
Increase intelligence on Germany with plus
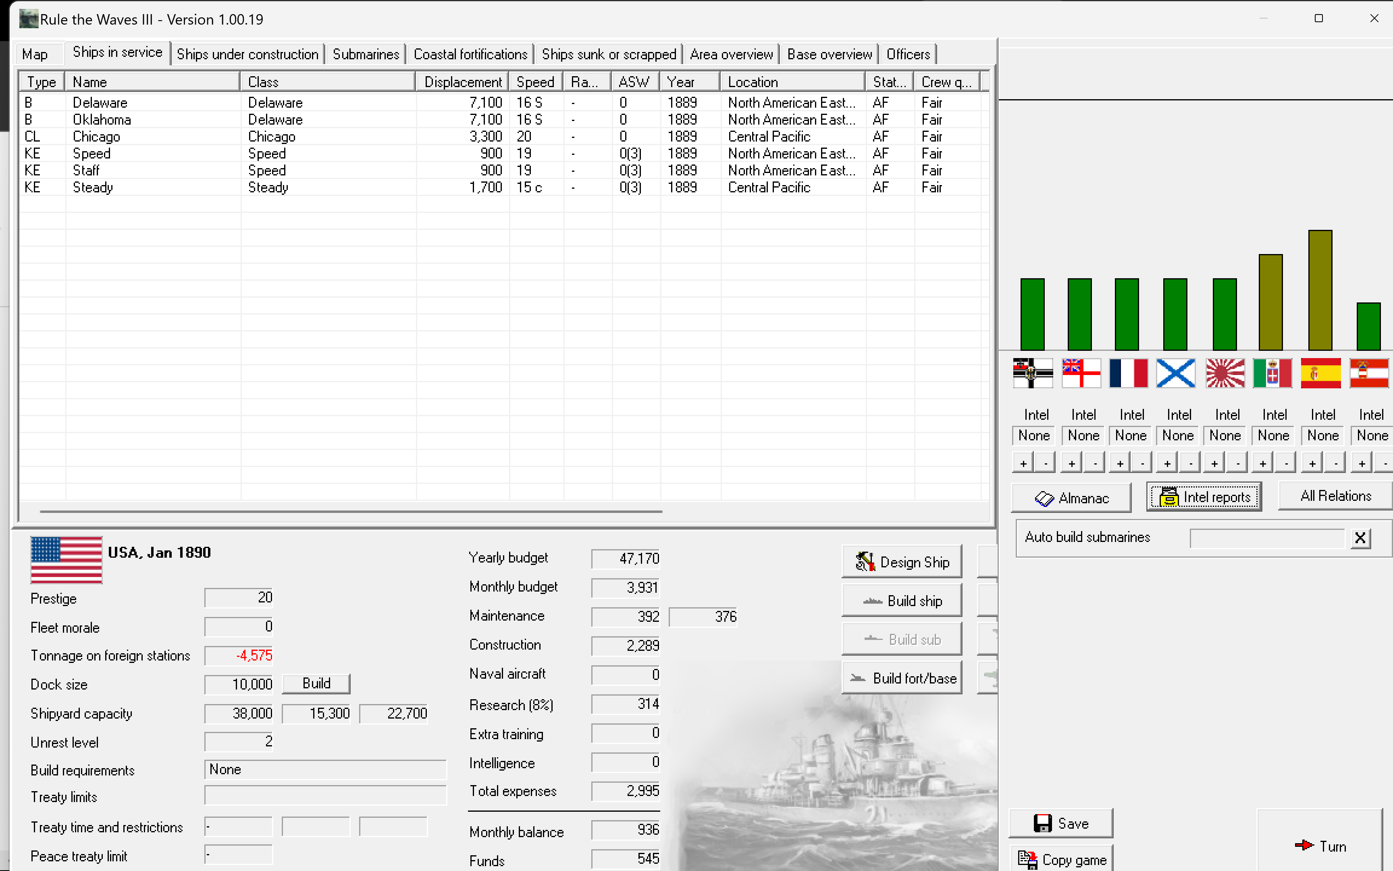[1023, 463]
